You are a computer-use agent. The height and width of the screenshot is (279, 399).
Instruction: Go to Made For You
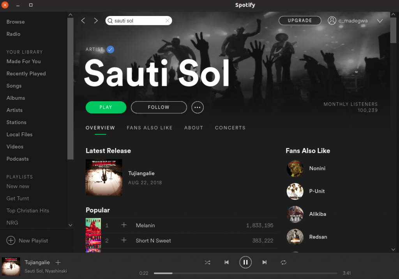coord(24,61)
